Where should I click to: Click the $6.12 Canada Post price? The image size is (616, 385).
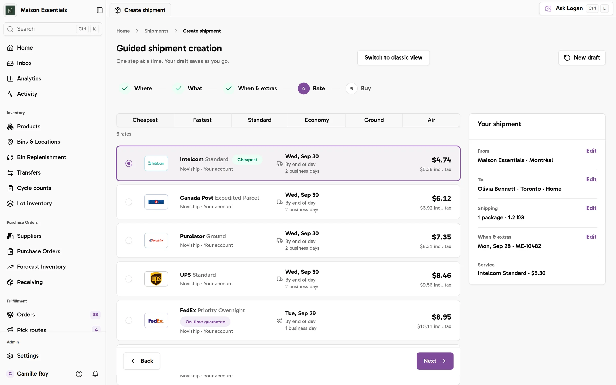[441, 198]
